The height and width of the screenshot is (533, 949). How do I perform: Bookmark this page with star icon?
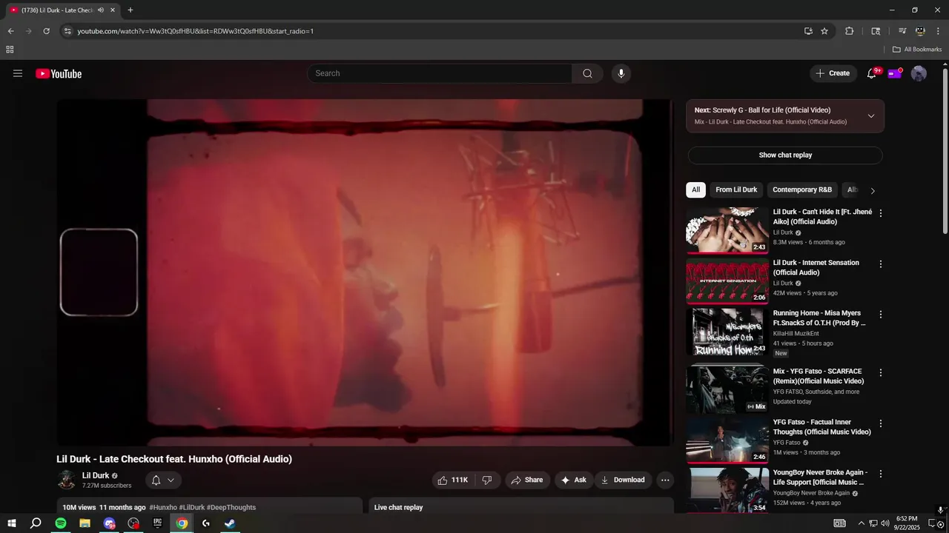(x=824, y=31)
